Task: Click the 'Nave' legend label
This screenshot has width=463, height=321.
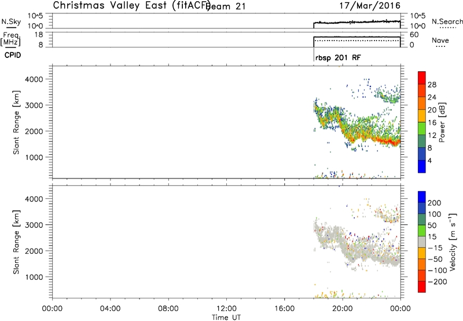Action: 440,41
